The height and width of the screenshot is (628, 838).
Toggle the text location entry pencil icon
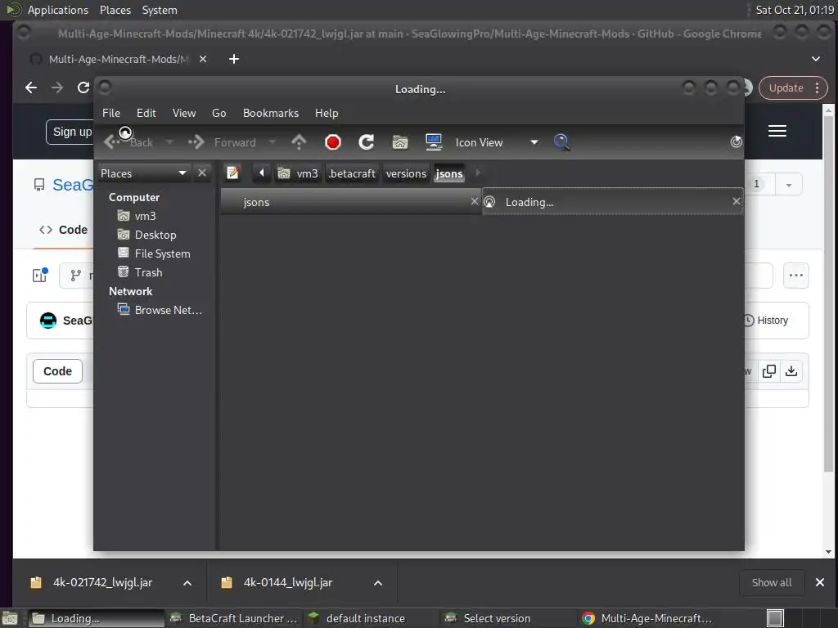(x=232, y=173)
